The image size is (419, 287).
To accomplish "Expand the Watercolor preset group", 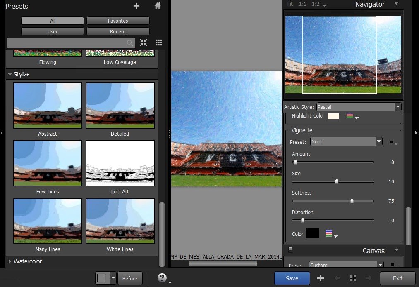I will pyautogui.click(x=10, y=261).
